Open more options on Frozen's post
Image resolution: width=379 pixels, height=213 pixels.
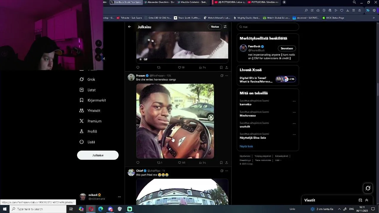coord(227,76)
